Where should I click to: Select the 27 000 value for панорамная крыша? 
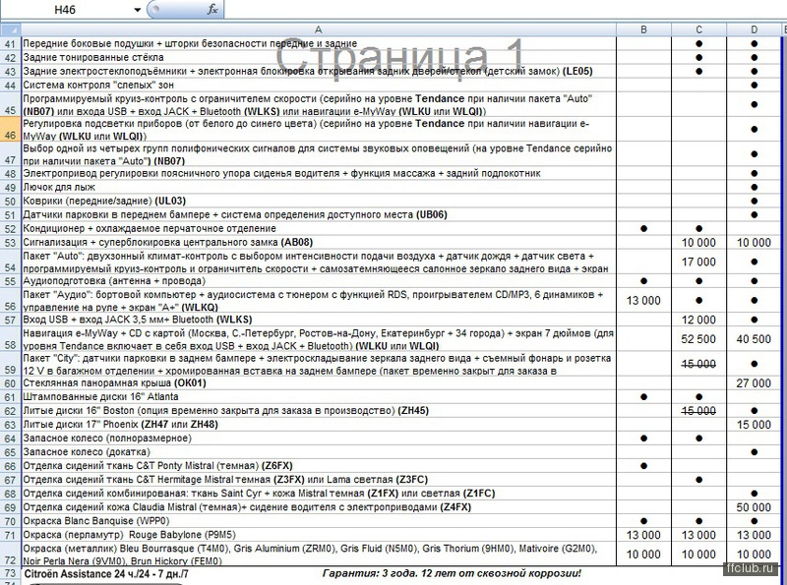[x=754, y=383]
